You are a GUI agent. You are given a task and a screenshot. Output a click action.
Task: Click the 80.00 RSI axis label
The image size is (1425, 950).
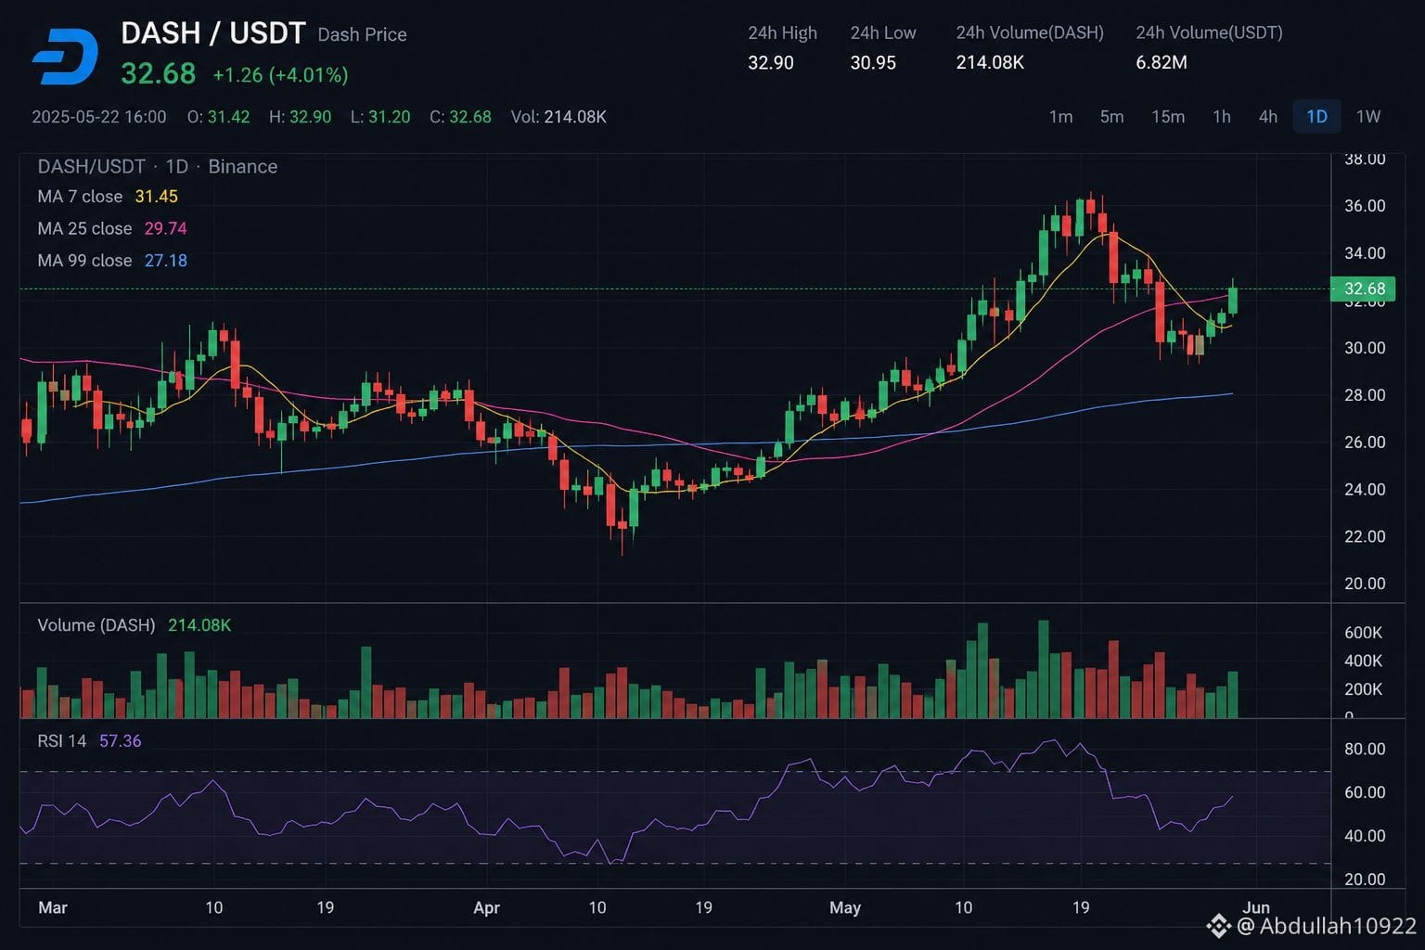(x=1365, y=749)
